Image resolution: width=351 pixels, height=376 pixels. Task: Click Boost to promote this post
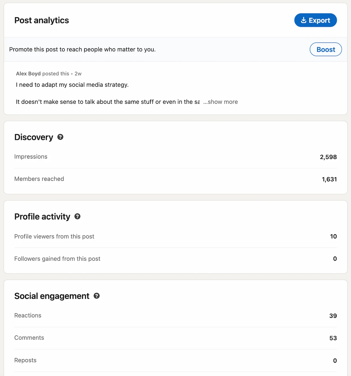326,49
